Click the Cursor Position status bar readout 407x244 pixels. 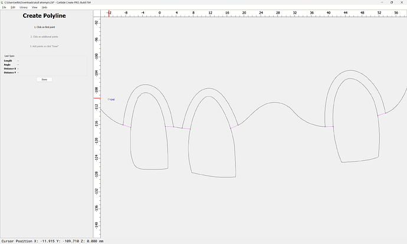pyautogui.click(x=52, y=240)
